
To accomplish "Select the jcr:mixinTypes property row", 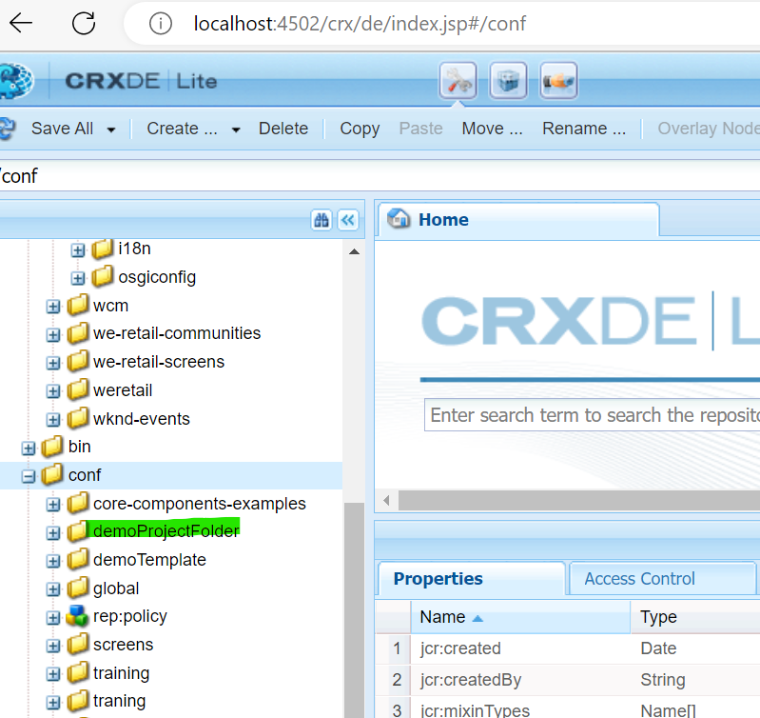I will point(568,708).
